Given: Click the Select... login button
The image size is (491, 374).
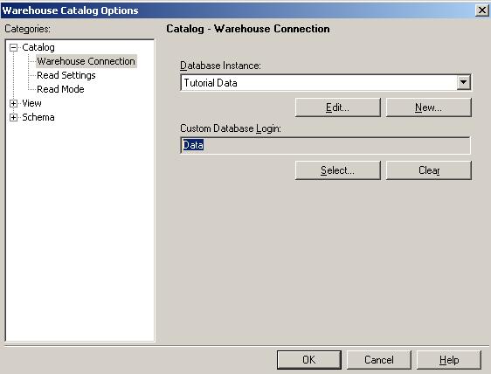Looking at the screenshot, I should click(x=338, y=170).
